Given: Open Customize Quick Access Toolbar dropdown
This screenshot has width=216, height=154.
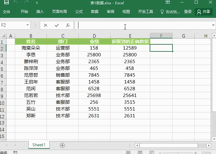Looking at the screenshot, I should tap(37, 3).
